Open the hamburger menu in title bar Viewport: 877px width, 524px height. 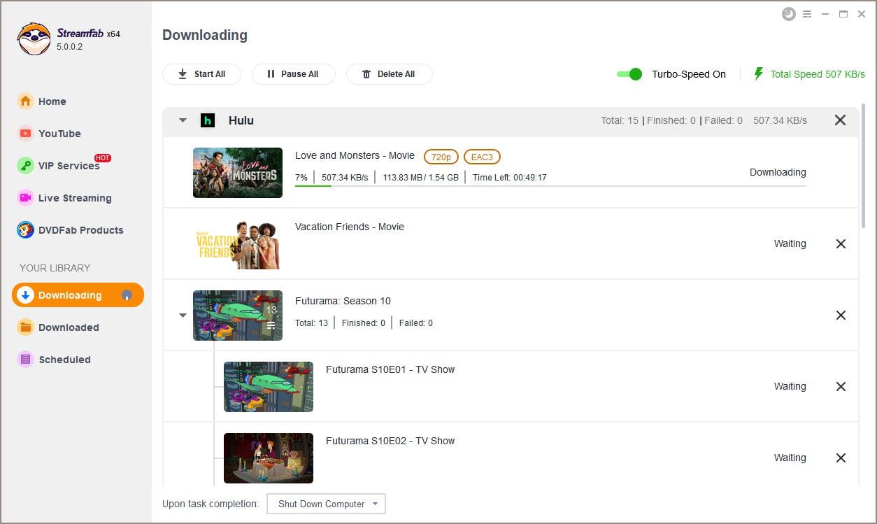(x=807, y=14)
